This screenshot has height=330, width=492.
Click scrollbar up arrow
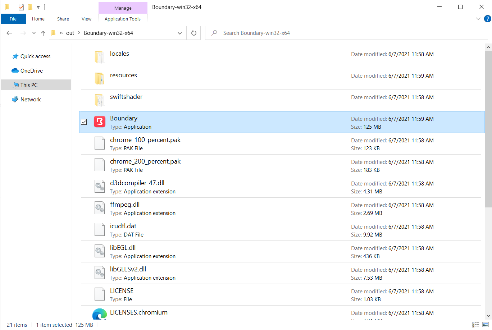click(x=488, y=47)
